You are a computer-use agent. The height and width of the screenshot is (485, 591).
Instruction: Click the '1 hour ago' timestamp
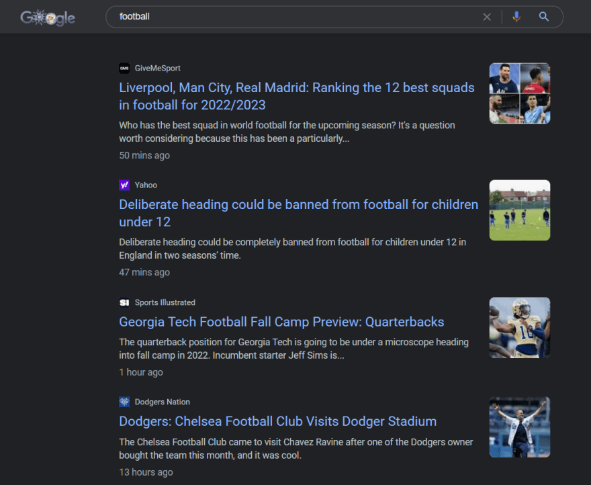tap(141, 372)
